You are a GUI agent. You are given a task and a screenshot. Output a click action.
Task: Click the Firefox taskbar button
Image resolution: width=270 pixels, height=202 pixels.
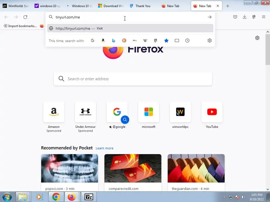[72, 197]
